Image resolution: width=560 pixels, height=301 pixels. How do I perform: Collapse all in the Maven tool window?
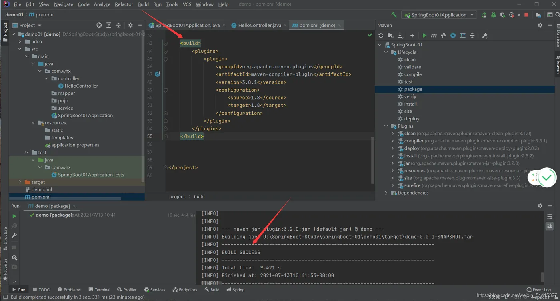click(472, 36)
